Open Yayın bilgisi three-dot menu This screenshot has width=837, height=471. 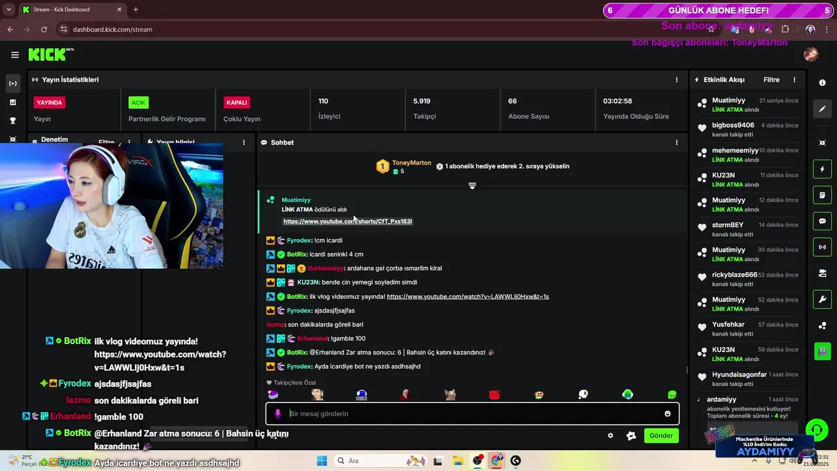244,143
